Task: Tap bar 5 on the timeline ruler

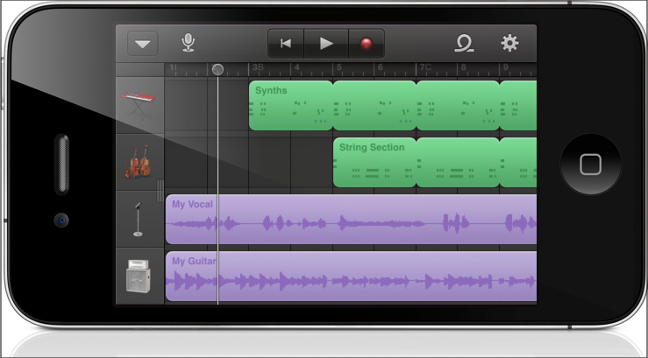Action: pos(338,68)
